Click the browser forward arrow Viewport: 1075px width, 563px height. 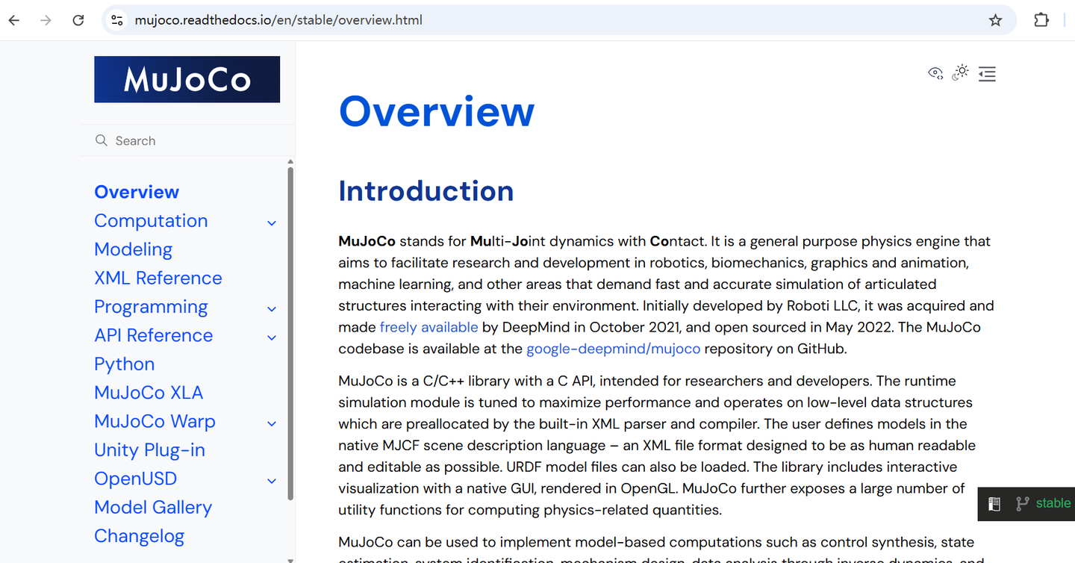[46, 20]
